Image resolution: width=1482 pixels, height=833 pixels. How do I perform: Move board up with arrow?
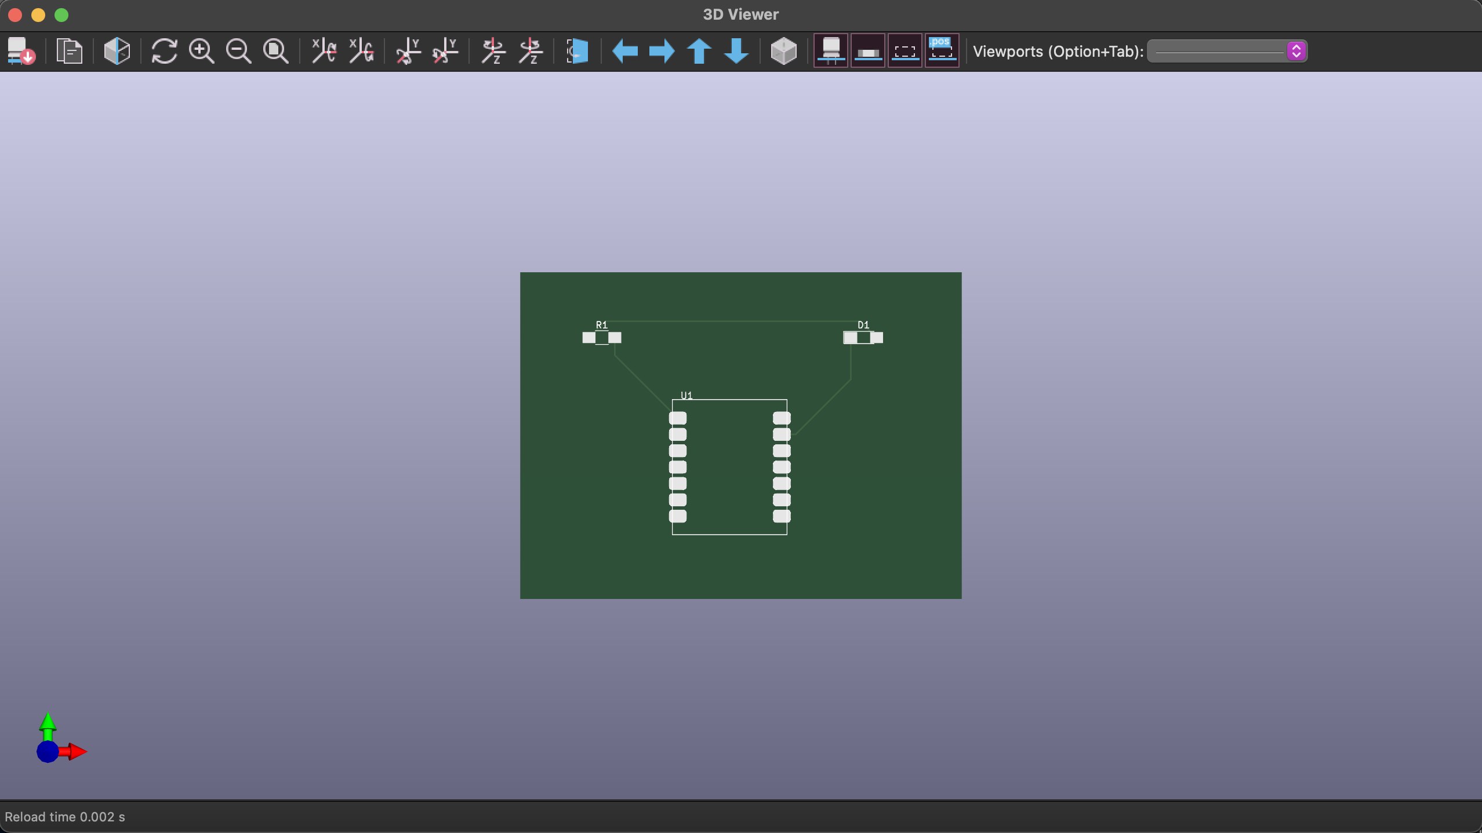(699, 51)
